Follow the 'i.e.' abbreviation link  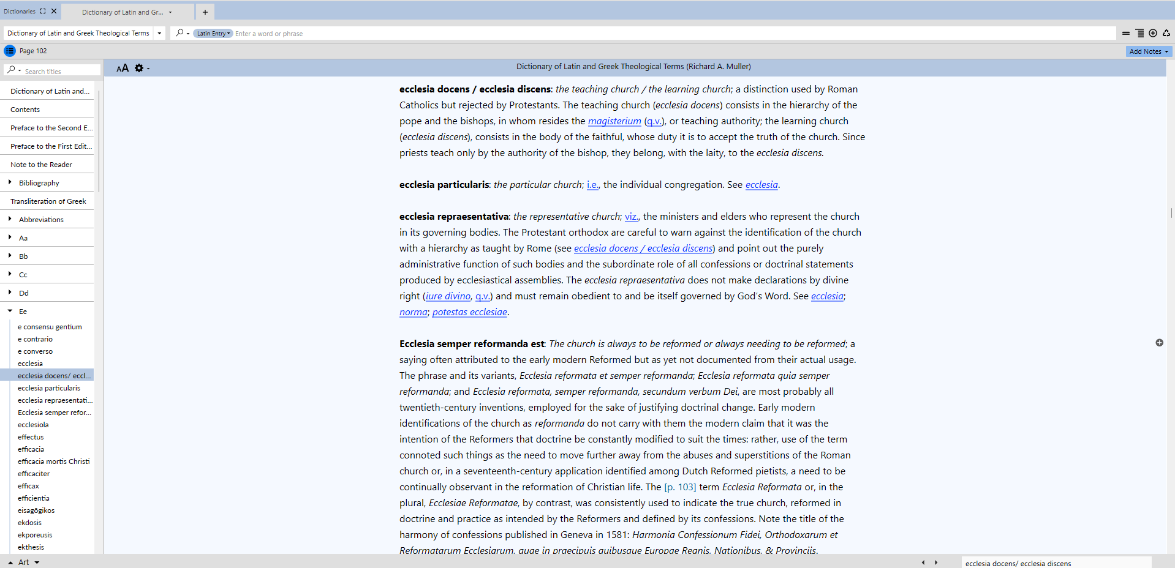592,185
